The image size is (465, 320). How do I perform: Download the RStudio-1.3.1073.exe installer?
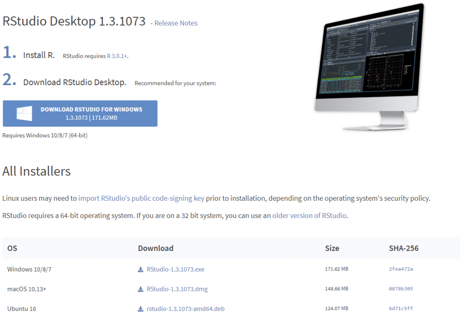[x=175, y=269]
